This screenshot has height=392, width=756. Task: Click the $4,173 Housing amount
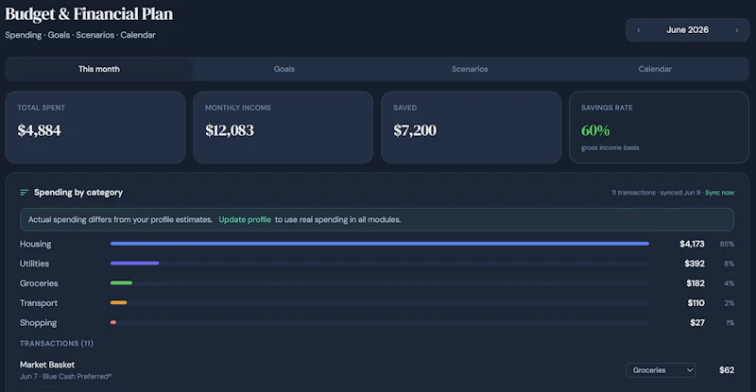tap(692, 244)
